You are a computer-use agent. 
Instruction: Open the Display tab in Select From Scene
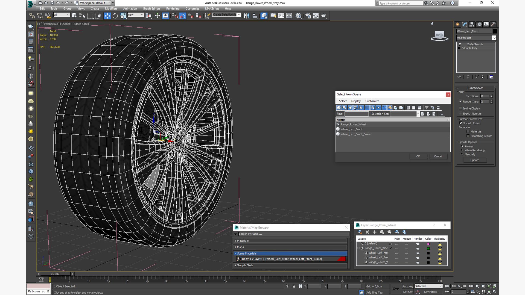[x=356, y=101]
